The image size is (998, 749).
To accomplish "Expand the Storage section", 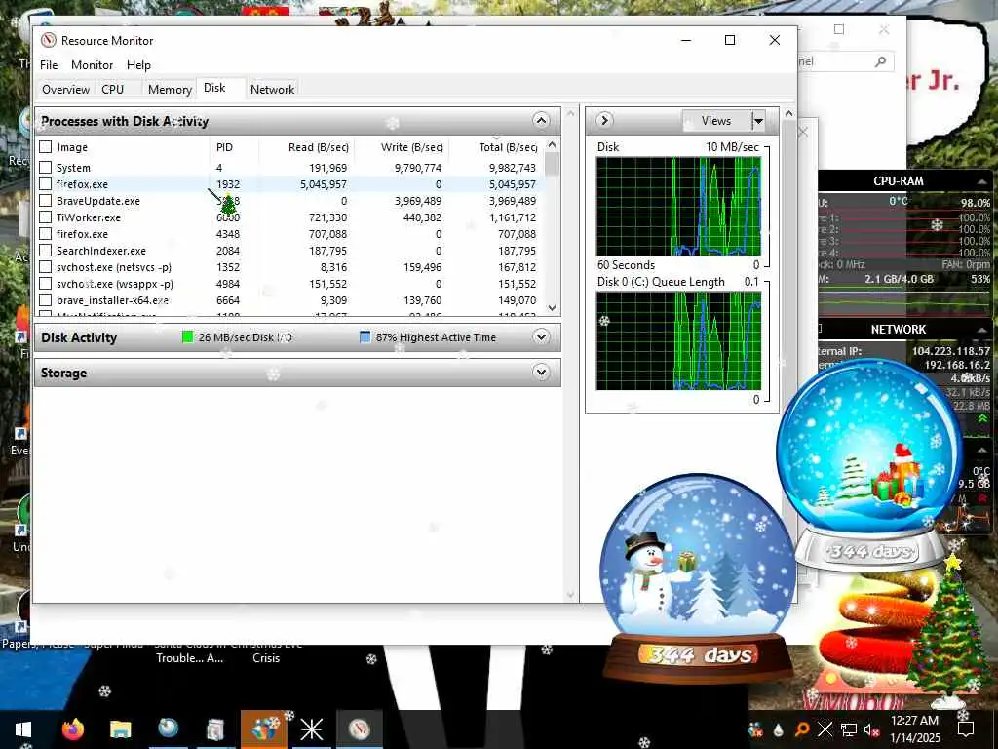I will (541, 372).
